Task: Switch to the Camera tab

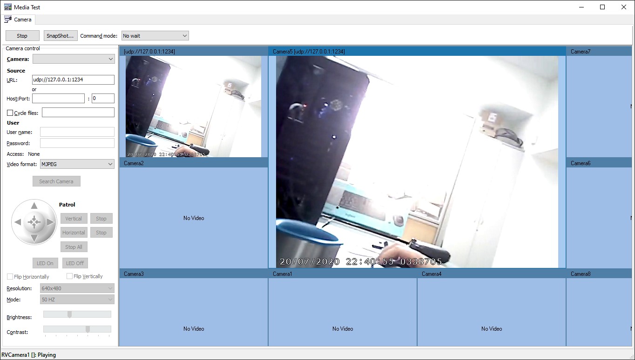Action: point(19,20)
